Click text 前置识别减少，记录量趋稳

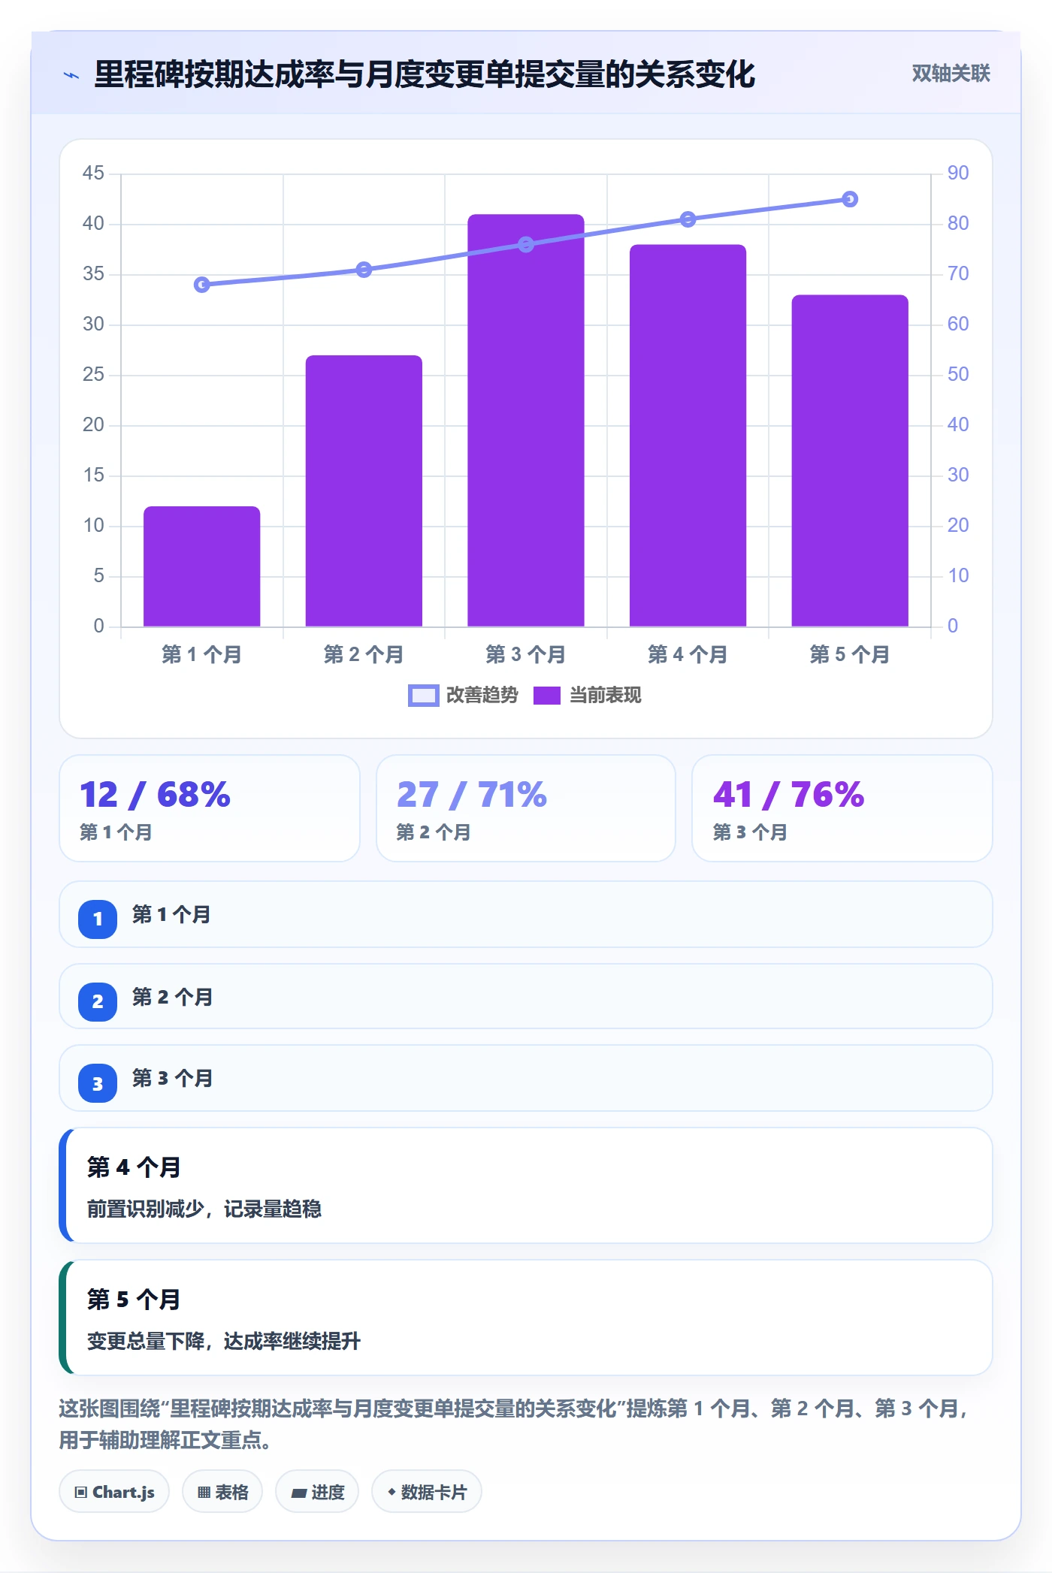pos(204,1209)
